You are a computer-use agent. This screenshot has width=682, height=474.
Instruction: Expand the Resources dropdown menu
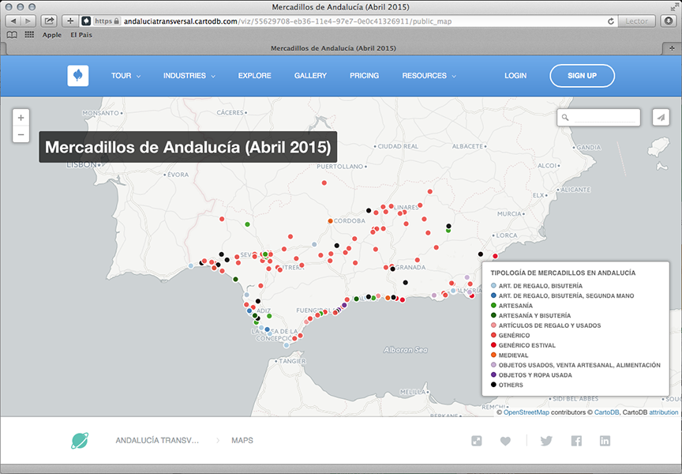point(429,76)
